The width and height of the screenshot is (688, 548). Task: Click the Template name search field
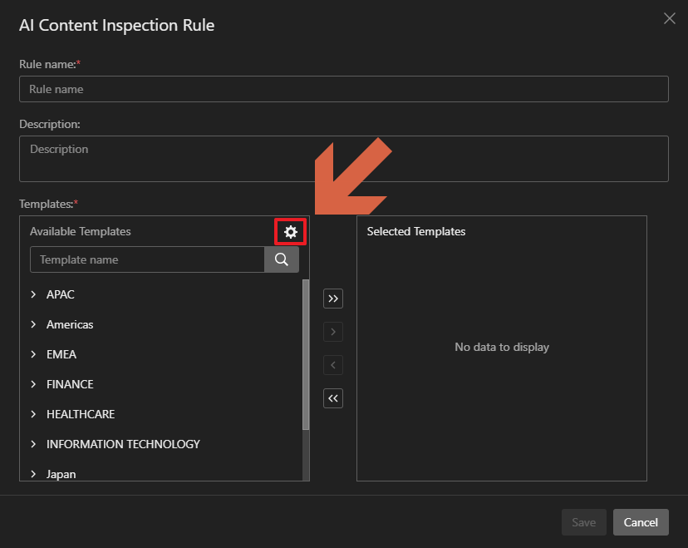pyautogui.click(x=147, y=259)
